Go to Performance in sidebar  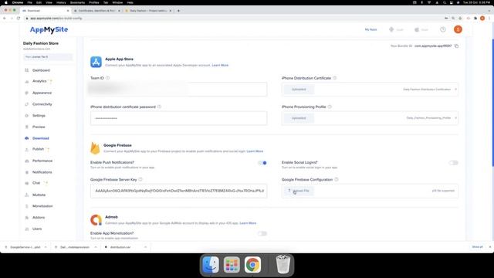coord(42,161)
